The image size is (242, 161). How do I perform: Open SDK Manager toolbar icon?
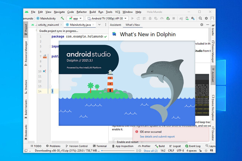(193, 18)
